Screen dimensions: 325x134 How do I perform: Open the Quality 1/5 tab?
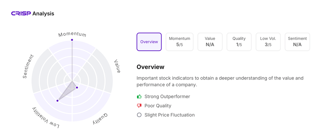click(x=239, y=42)
